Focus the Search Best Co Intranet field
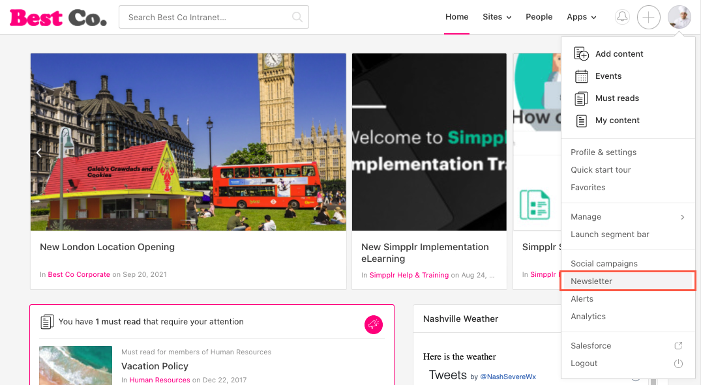This screenshot has height=385, width=701. pos(214,17)
